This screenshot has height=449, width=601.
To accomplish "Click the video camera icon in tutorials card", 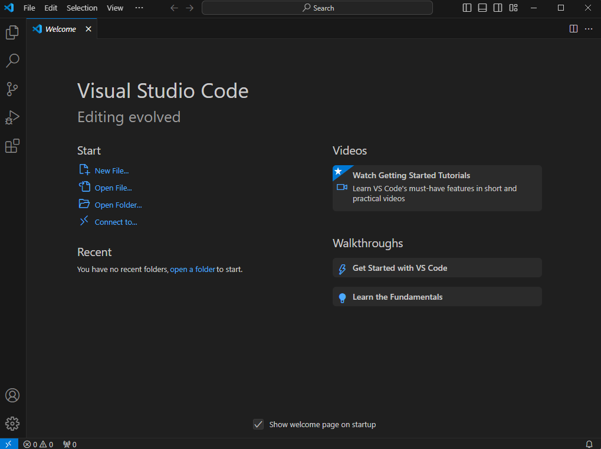I will [342, 188].
